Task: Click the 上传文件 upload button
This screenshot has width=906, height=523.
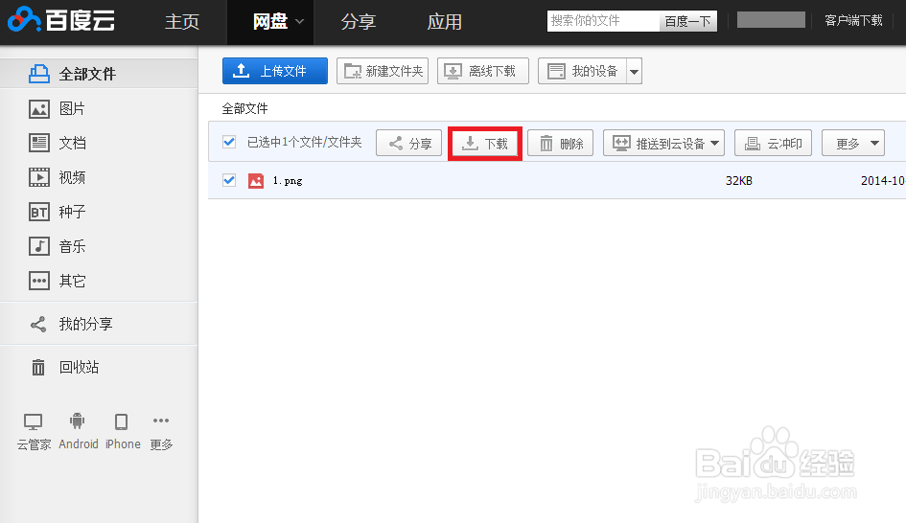Action: tap(275, 71)
